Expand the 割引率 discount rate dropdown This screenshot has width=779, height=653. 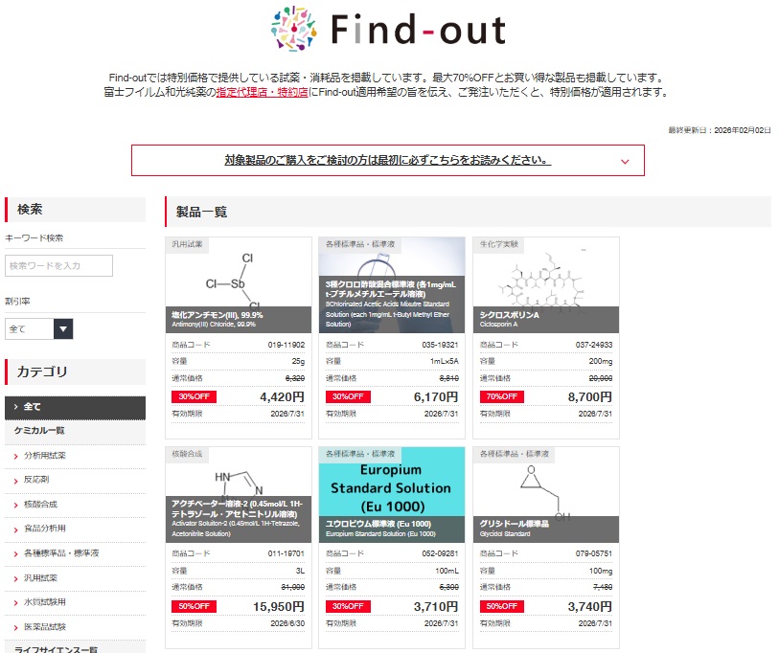39,328
